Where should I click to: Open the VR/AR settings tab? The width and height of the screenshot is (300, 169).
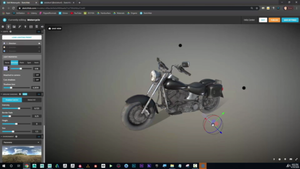[x=37, y=27]
